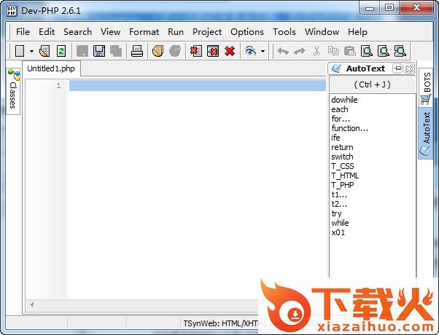Switch to the BOTS side tab
The image size is (439, 335).
point(426,87)
